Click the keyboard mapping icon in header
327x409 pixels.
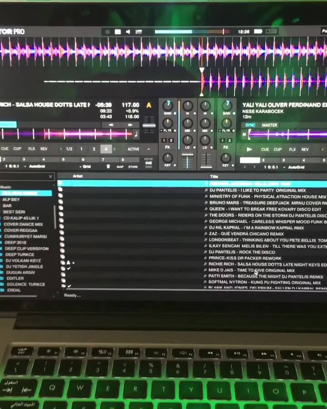pos(139,31)
